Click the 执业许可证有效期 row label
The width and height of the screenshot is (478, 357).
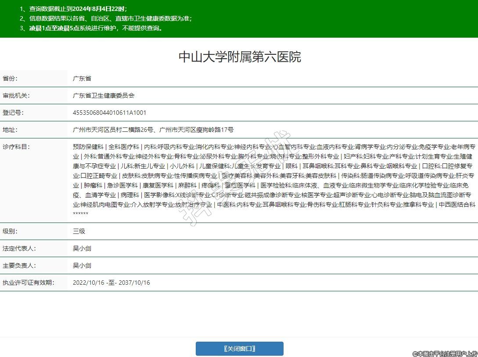(29, 283)
